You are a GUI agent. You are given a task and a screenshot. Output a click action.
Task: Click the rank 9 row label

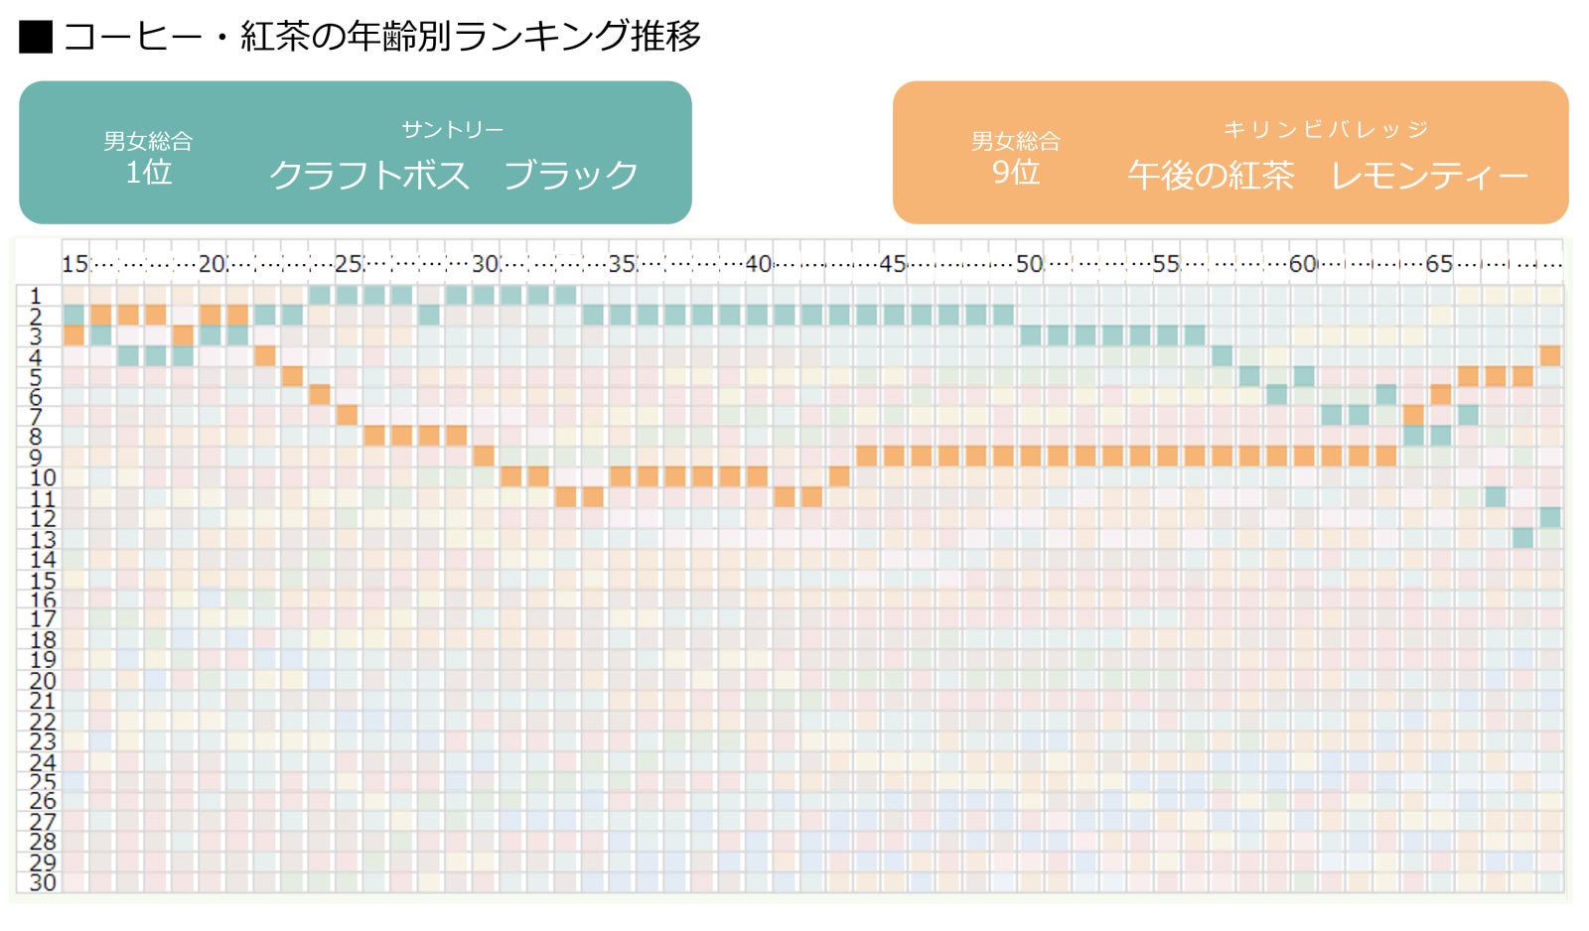click(x=37, y=458)
